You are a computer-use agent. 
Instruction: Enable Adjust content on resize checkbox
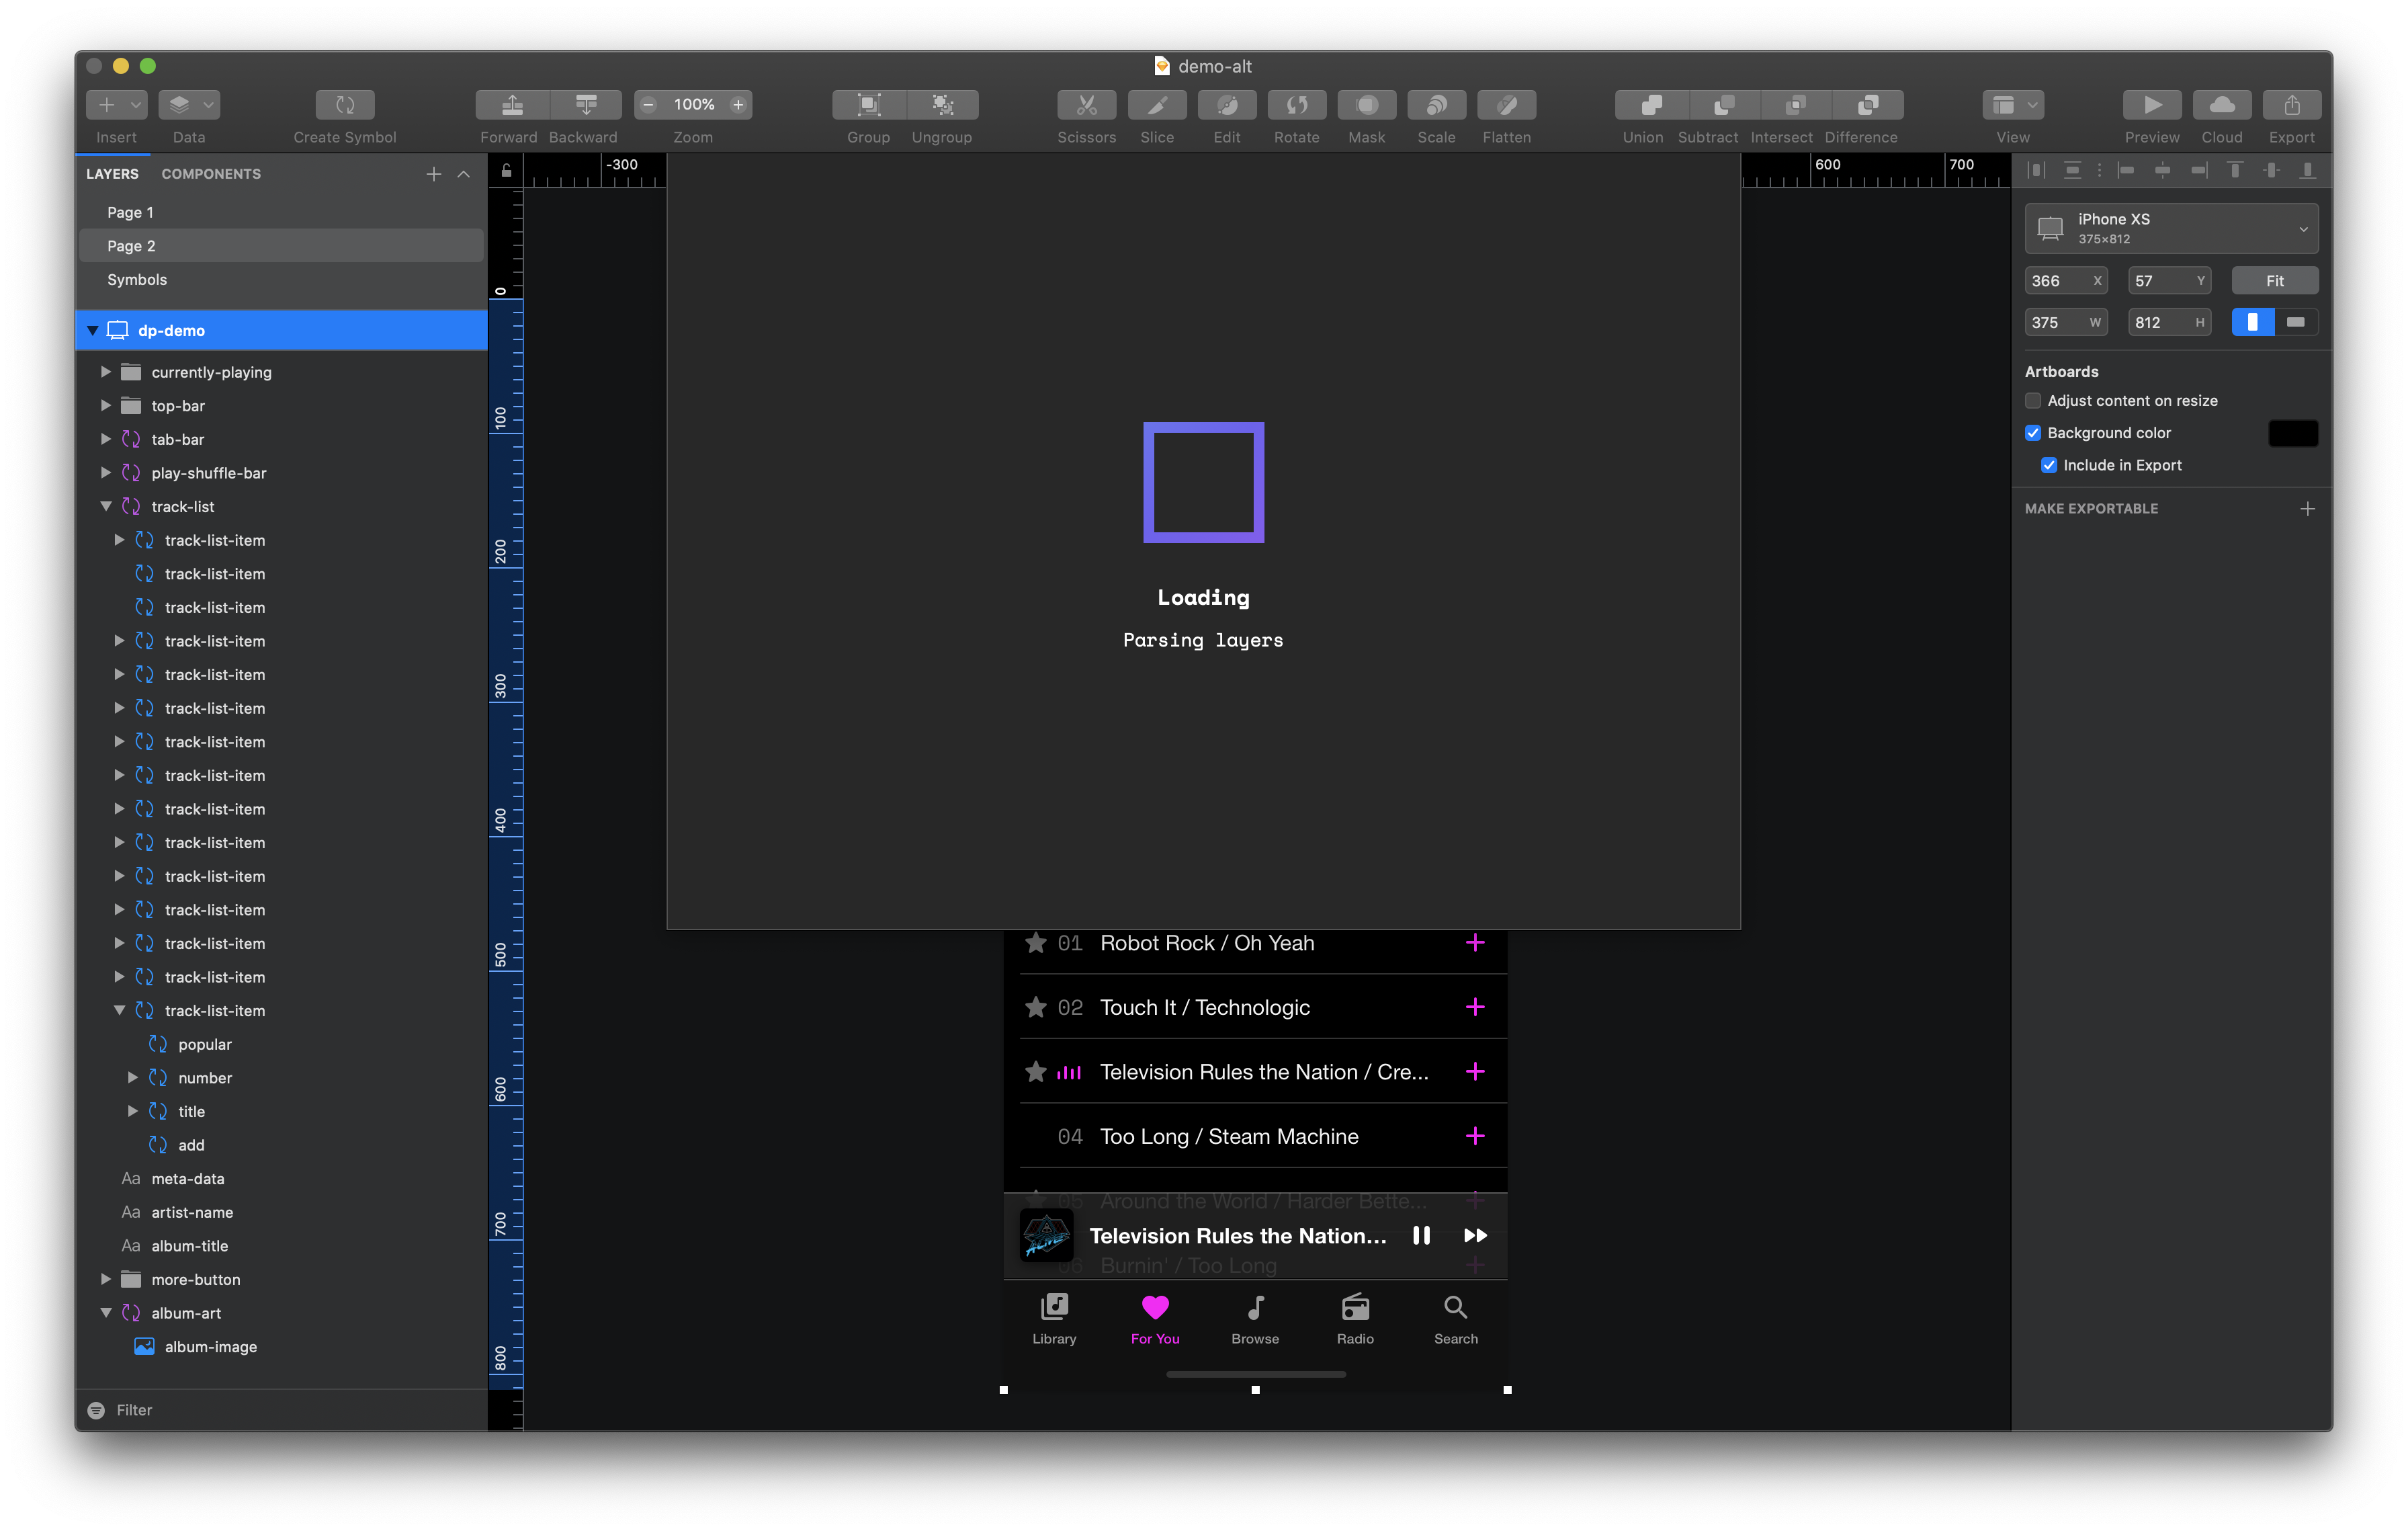tap(2033, 401)
